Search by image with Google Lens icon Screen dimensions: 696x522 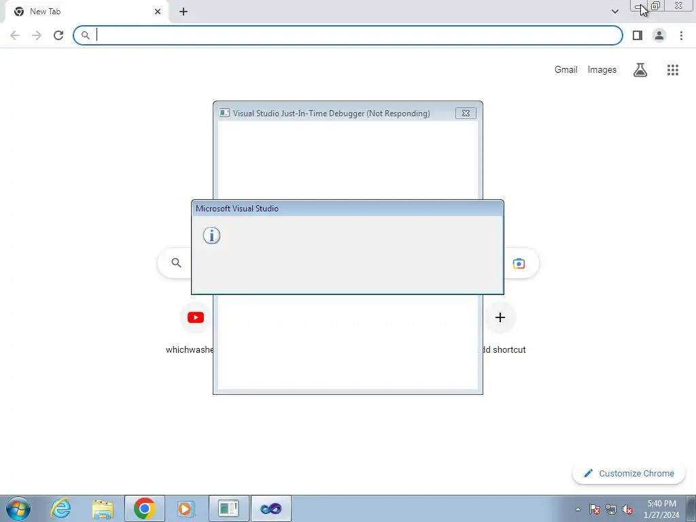click(x=519, y=263)
